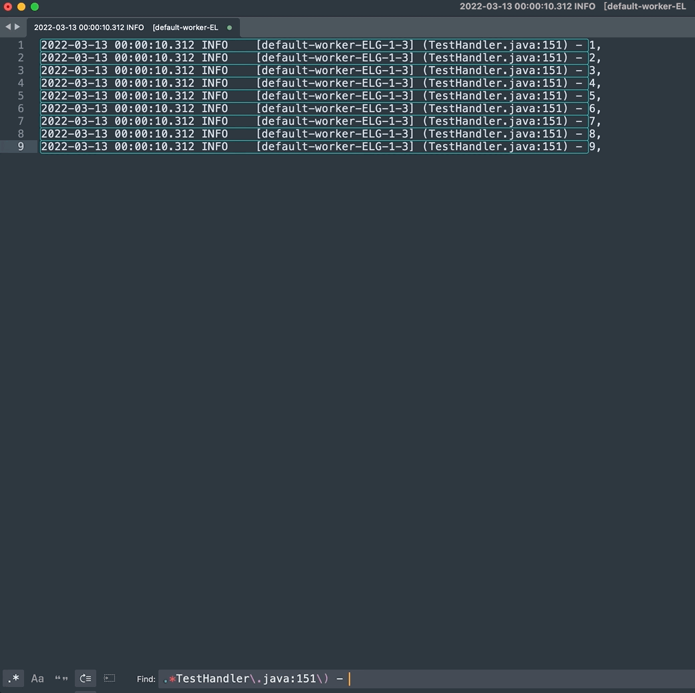Click trailing '8,' at end of line 8
The height and width of the screenshot is (693, 695).
tap(595, 134)
